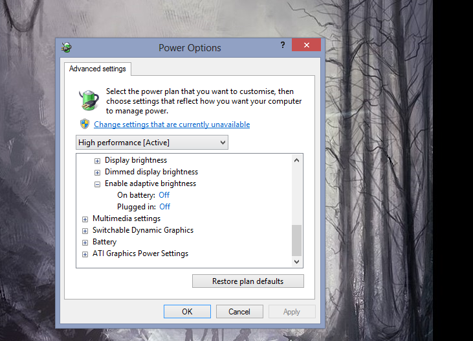Screen dimensions: 473x341
Task: Click Restore plan defaults button
Action: tap(248, 281)
